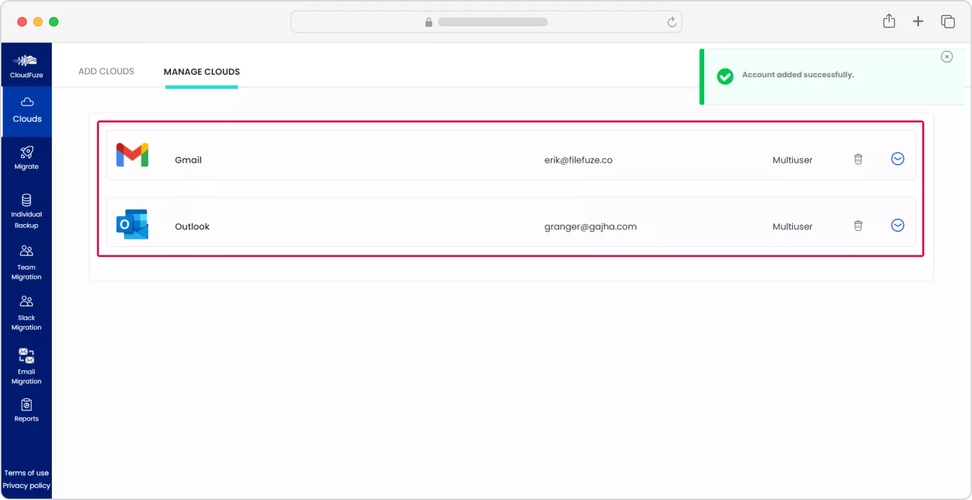Click Multiuser label in Outlook row

tap(792, 227)
